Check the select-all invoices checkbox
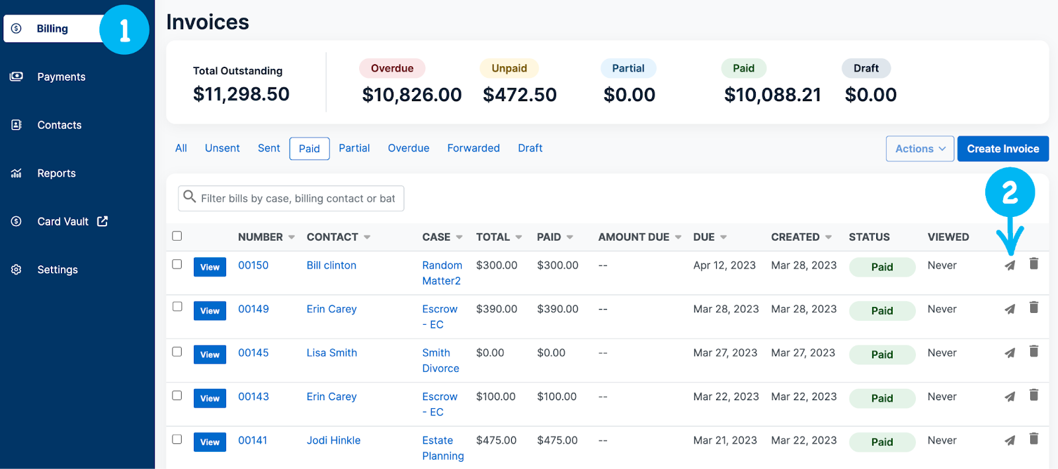Image resolution: width=1058 pixels, height=469 pixels. [x=177, y=236]
